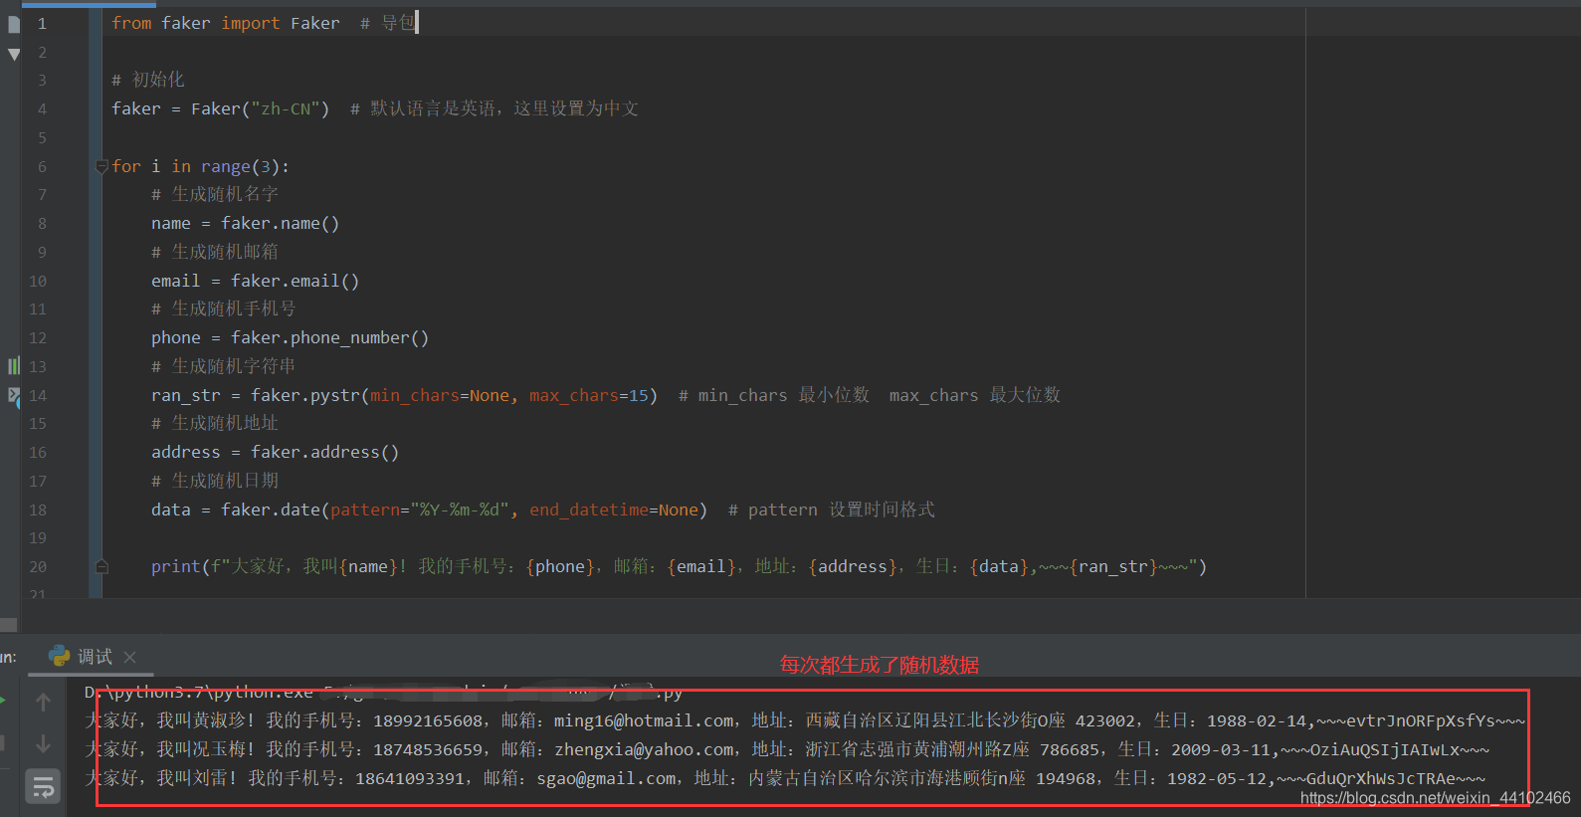Click the python.exe command line in console
Screen dimensions: 1581x817
[383, 692]
